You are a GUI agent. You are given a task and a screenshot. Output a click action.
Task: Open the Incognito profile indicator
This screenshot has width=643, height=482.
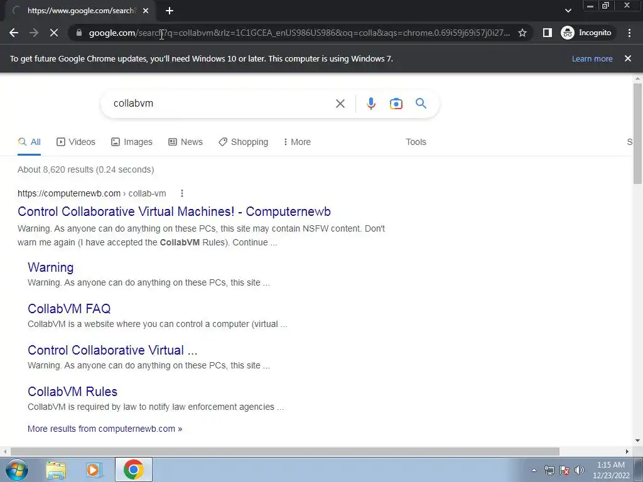(x=586, y=33)
